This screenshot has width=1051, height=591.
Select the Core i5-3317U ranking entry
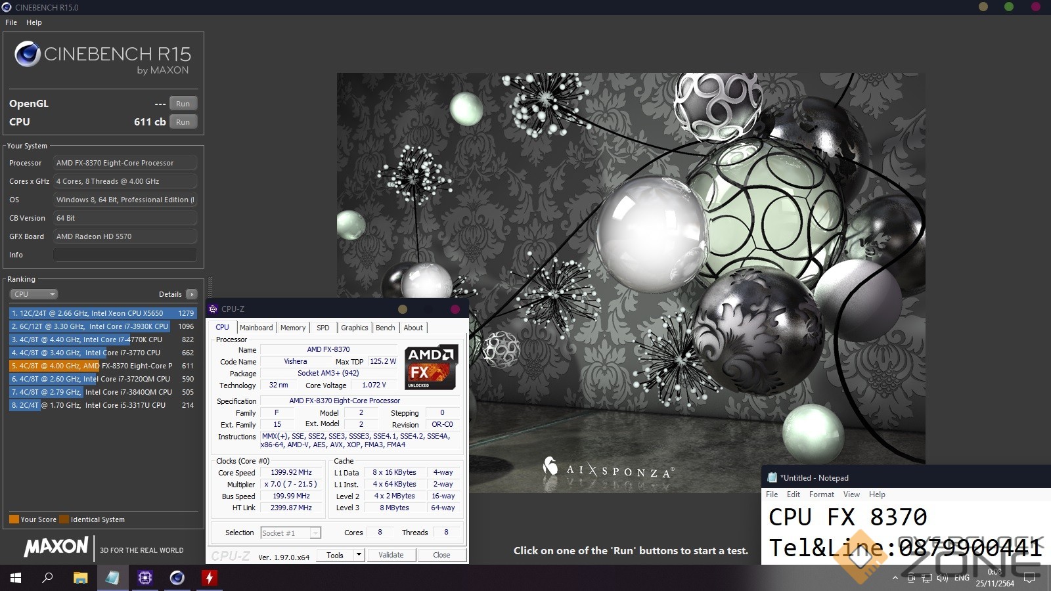(x=102, y=405)
